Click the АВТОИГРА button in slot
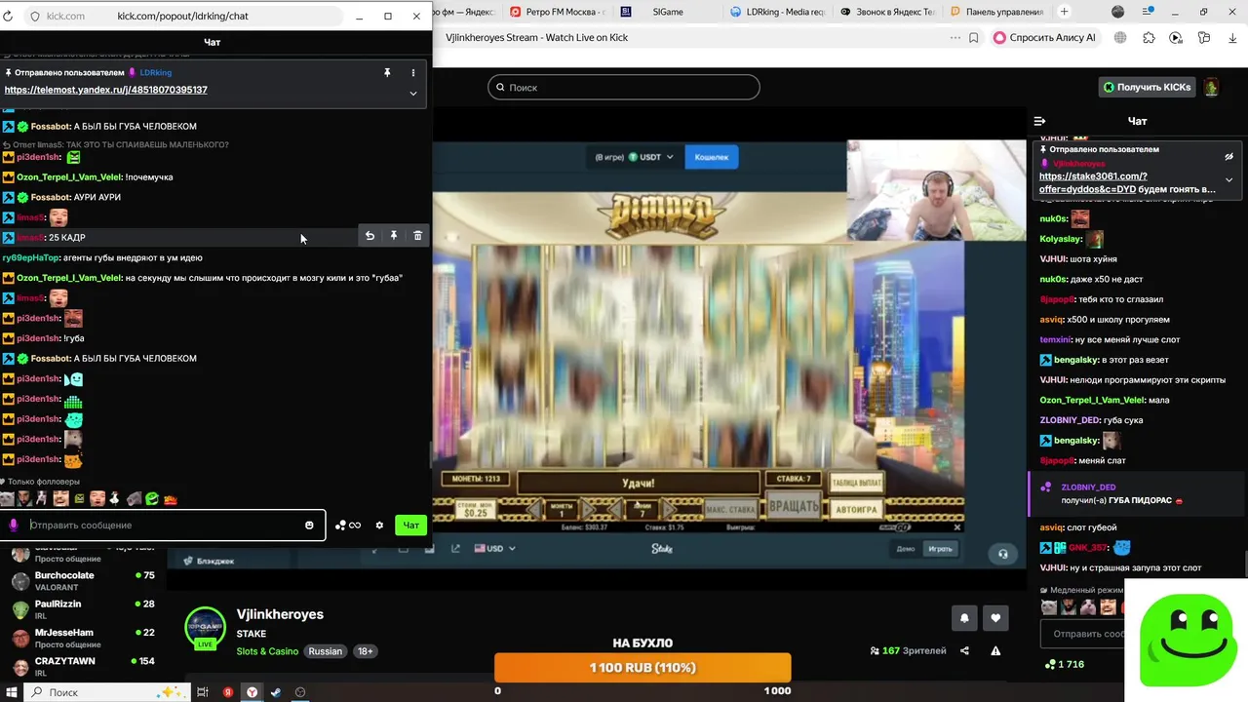This screenshot has height=702, width=1248. point(857,509)
